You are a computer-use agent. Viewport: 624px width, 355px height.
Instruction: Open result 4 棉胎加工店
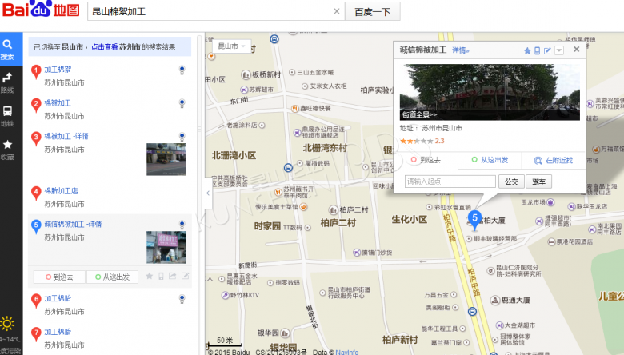click(61, 191)
